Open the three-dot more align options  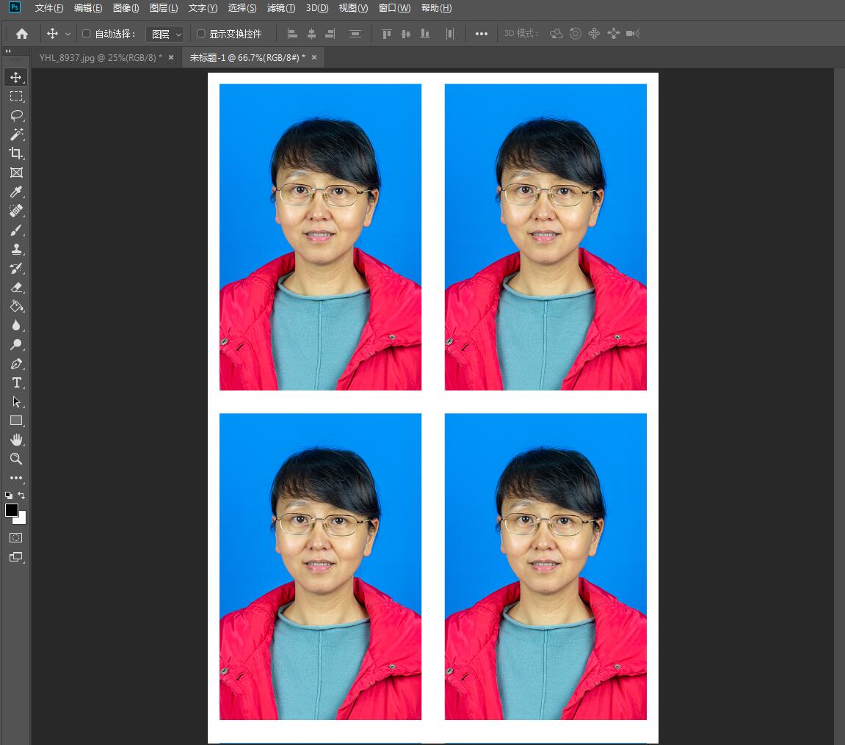(482, 34)
